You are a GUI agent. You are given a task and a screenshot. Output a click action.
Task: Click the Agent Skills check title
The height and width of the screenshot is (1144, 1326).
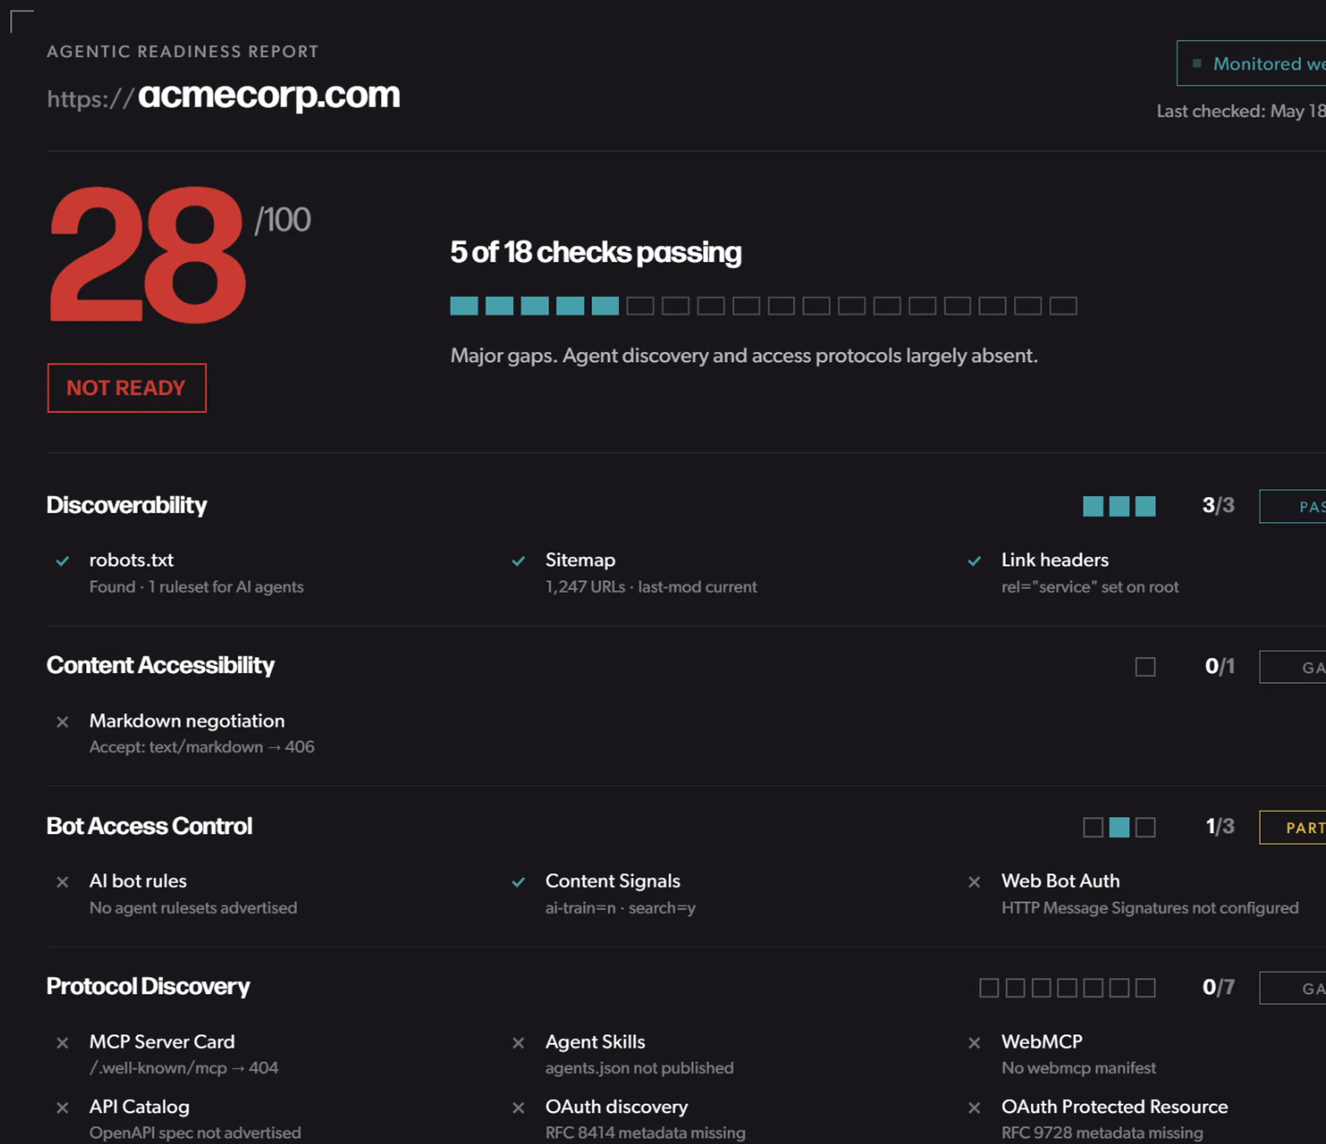[595, 1042]
